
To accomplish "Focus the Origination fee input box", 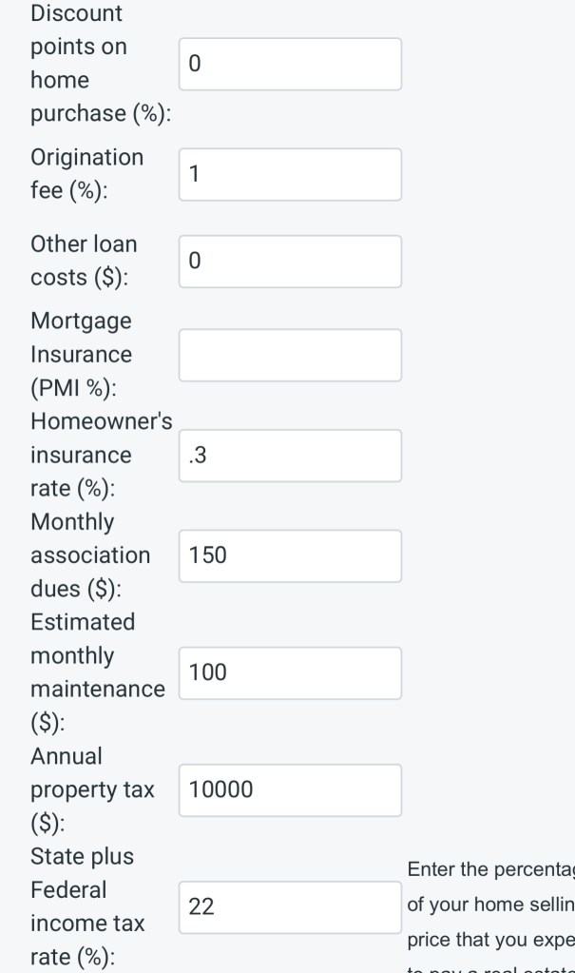I will (x=290, y=174).
